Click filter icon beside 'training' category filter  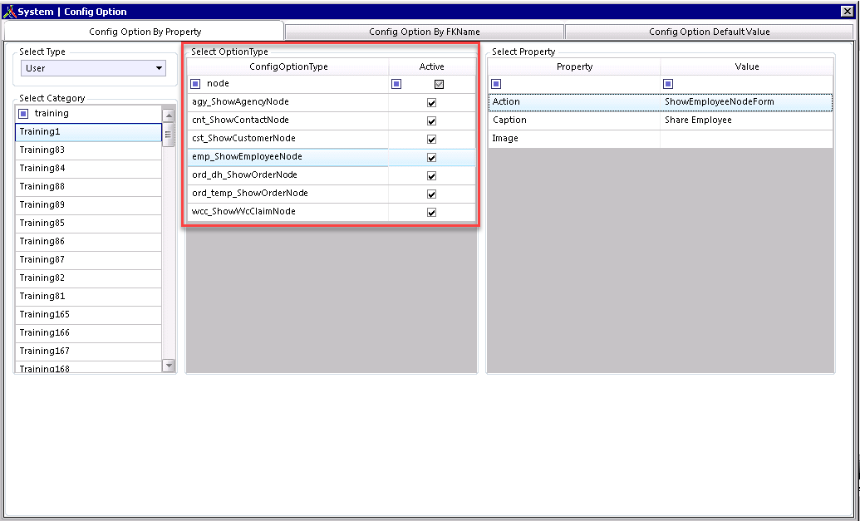23,114
